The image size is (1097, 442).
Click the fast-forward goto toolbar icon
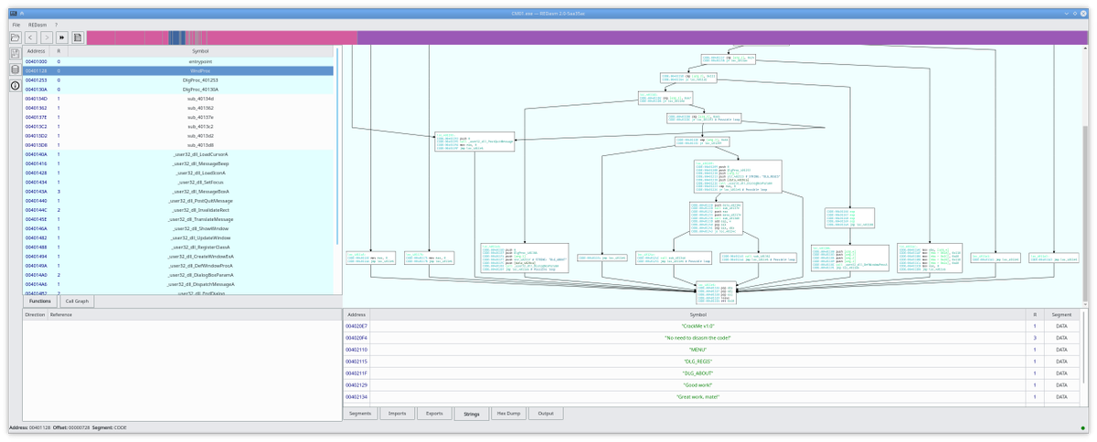(62, 37)
